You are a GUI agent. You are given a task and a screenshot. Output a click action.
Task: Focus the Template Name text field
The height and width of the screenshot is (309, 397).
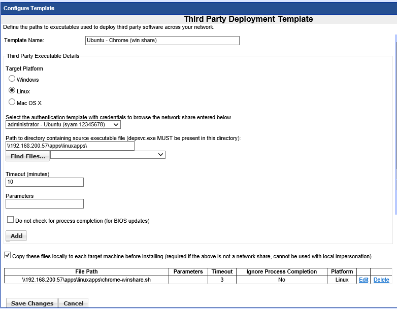162,41
